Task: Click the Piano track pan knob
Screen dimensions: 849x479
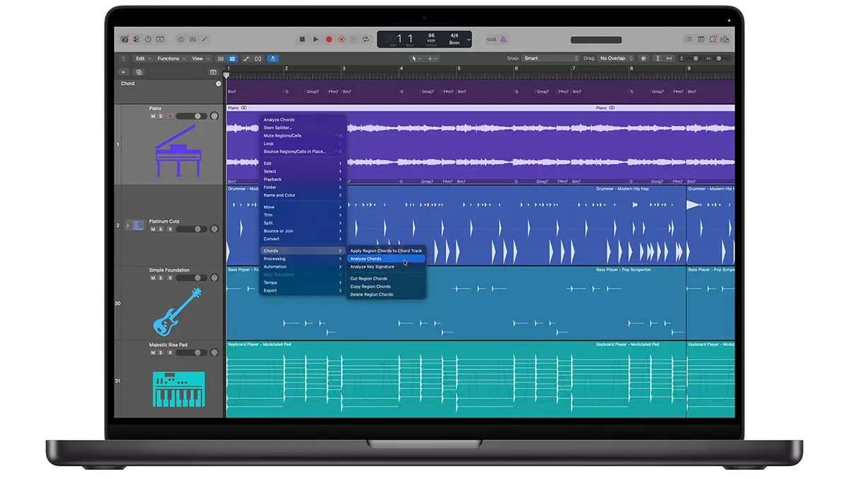Action: tap(214, 116)
